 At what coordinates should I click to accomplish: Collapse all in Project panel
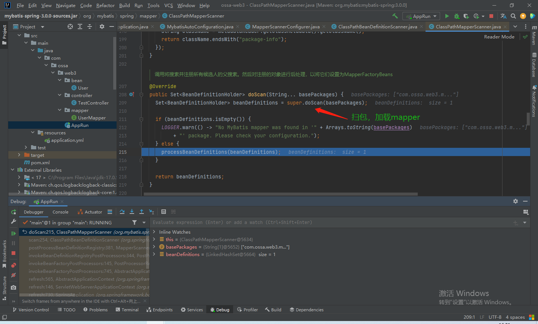point(90,27)
